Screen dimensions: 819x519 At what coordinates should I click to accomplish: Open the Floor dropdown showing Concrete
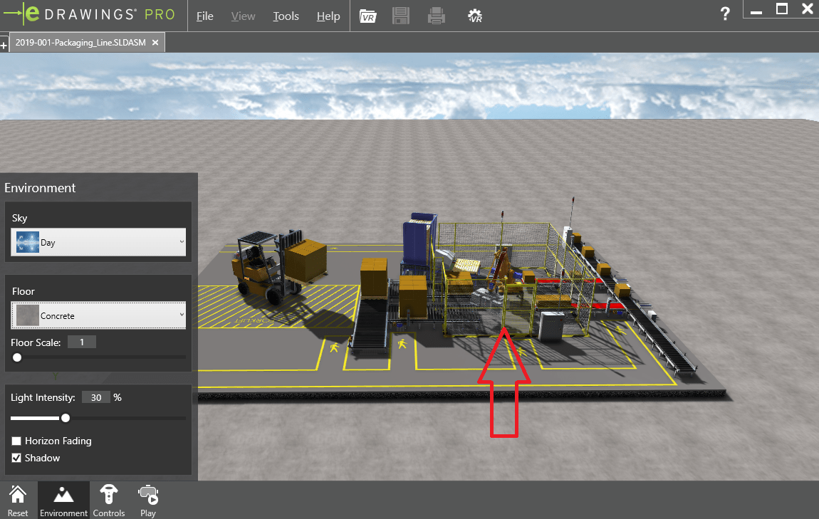coord(98,315)
